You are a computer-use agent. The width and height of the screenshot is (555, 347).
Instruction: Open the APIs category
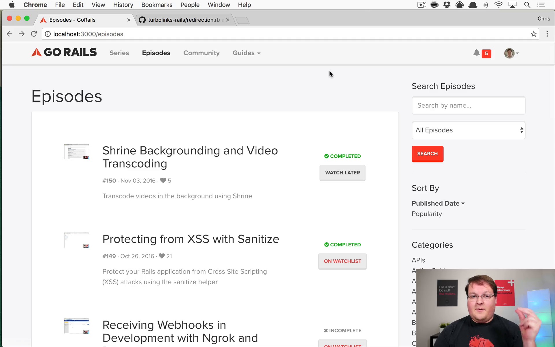tap(418, 260)
